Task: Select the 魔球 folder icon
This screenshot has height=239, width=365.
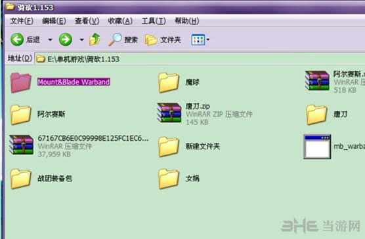Action: click(x=169, y=83)
